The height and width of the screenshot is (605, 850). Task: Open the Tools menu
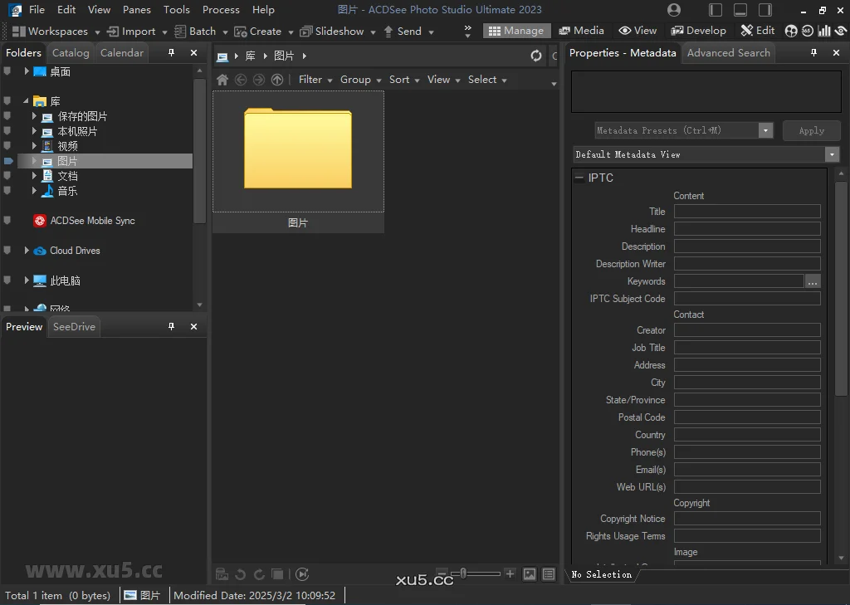click(176, 10)
